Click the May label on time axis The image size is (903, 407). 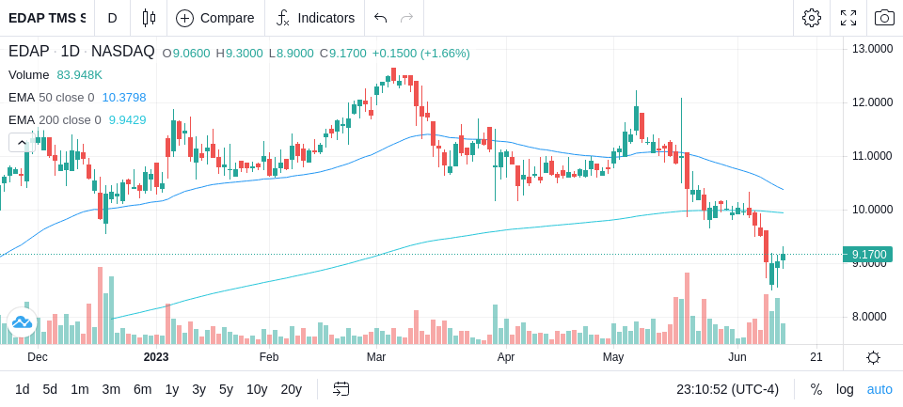(613, 357)
